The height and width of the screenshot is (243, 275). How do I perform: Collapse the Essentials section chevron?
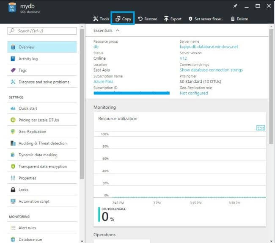point(118,30)
